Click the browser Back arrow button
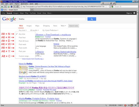The image size is (139, 107). point(2,7)
